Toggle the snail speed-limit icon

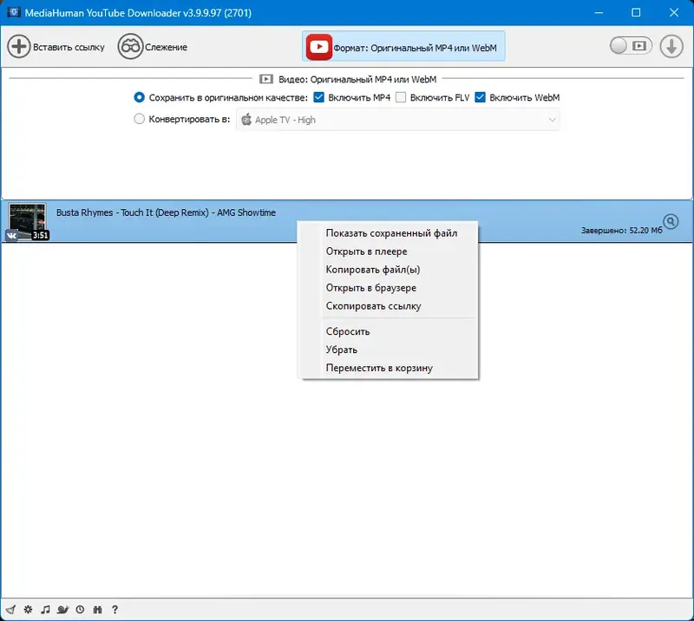point(62,610)
